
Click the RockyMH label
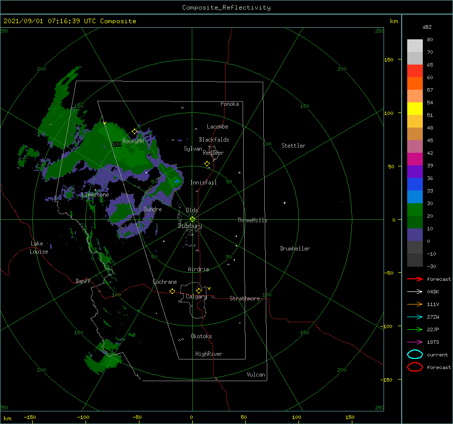click(133, 141)
